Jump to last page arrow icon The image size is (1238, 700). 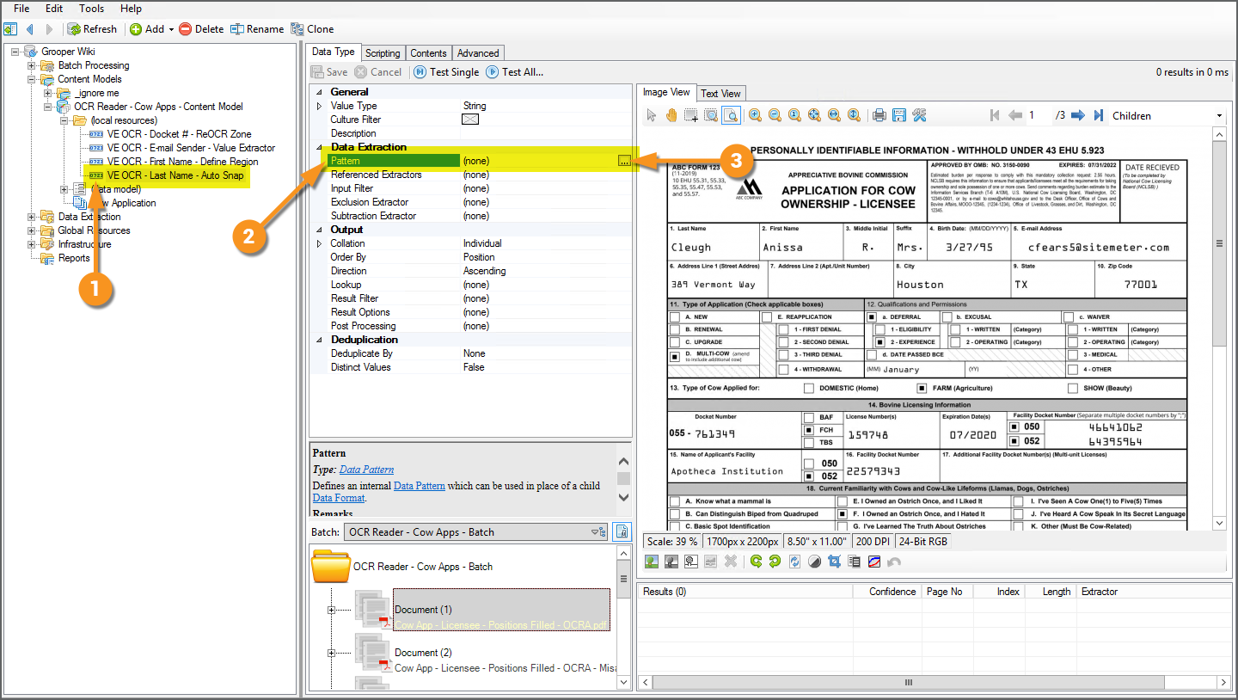click(1099, 115)
